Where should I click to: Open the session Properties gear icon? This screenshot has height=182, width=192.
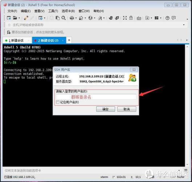tap(40, 18)
